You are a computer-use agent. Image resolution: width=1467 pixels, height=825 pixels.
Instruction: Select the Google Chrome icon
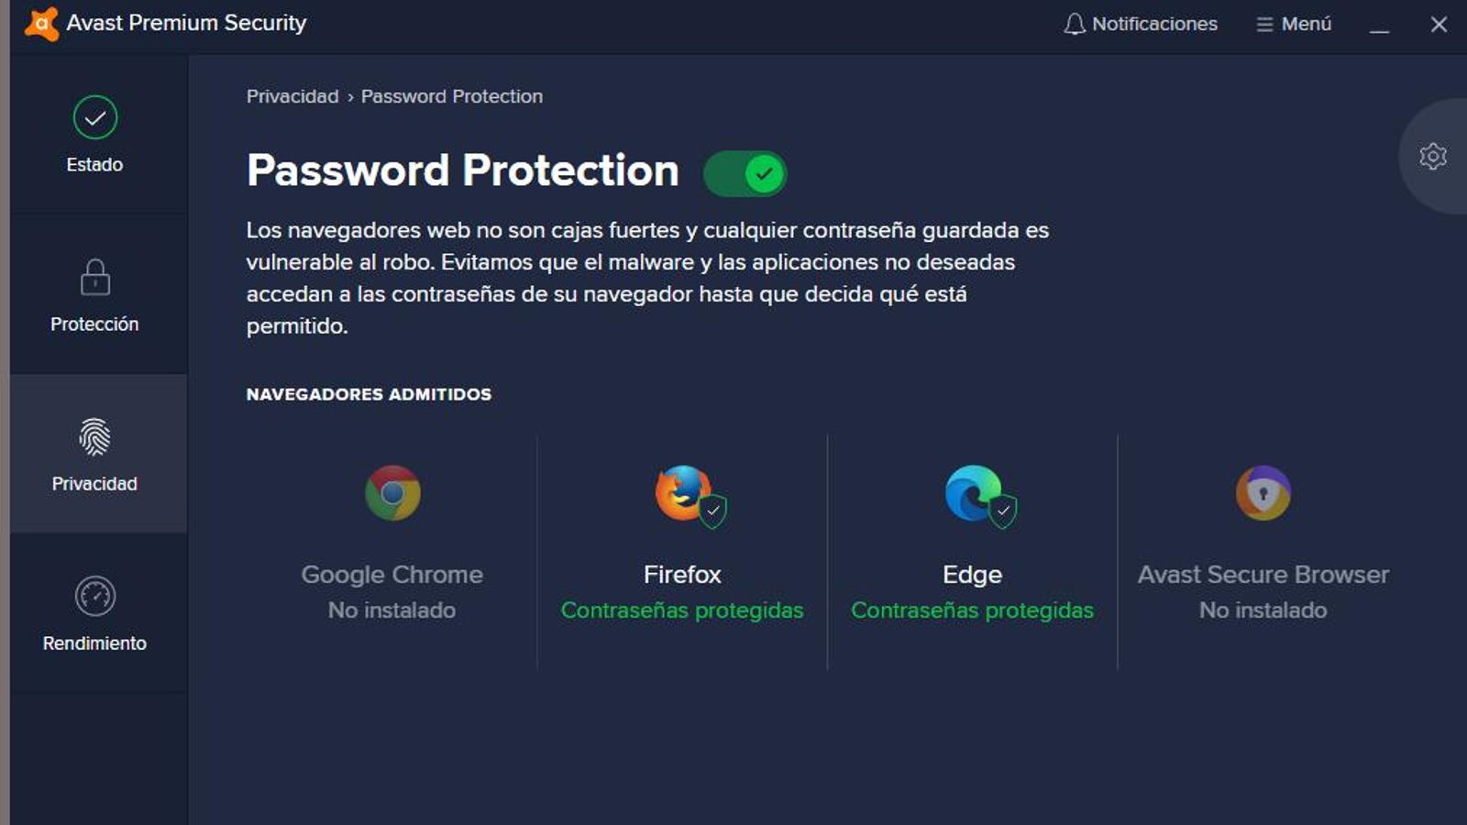[x=392, y=492]
